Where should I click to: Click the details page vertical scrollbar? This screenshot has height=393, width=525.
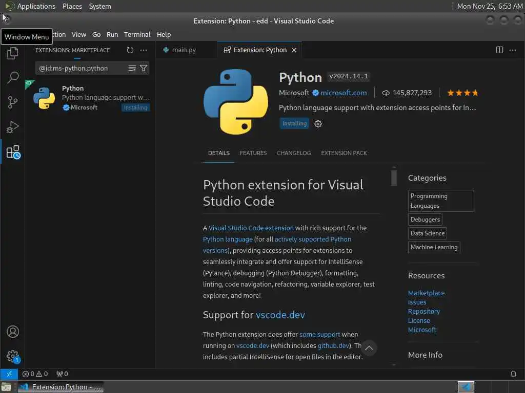(x=394, y=178)
